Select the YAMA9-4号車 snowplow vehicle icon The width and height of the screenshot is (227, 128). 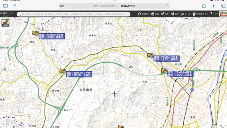(164, 71)
